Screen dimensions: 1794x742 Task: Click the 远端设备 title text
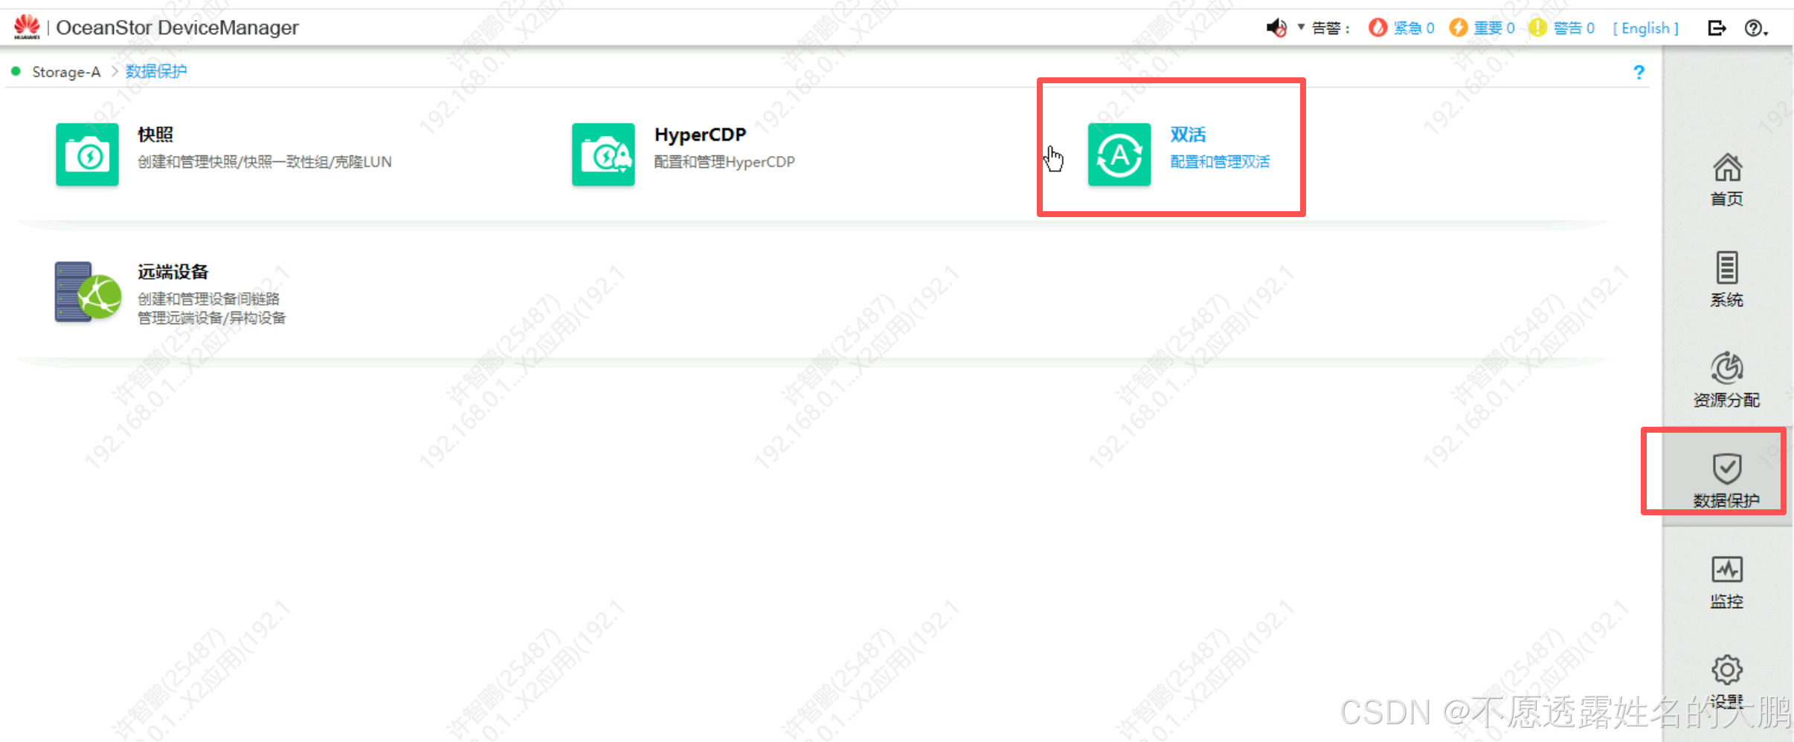[x=173, y=272]
